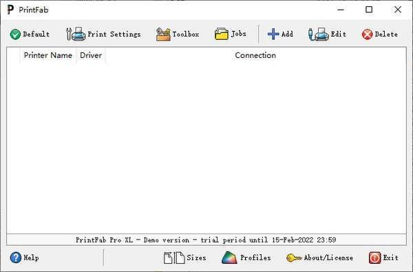Click the Connection column header
Viewport: 413px width, 272px height.
coord(255,55)
